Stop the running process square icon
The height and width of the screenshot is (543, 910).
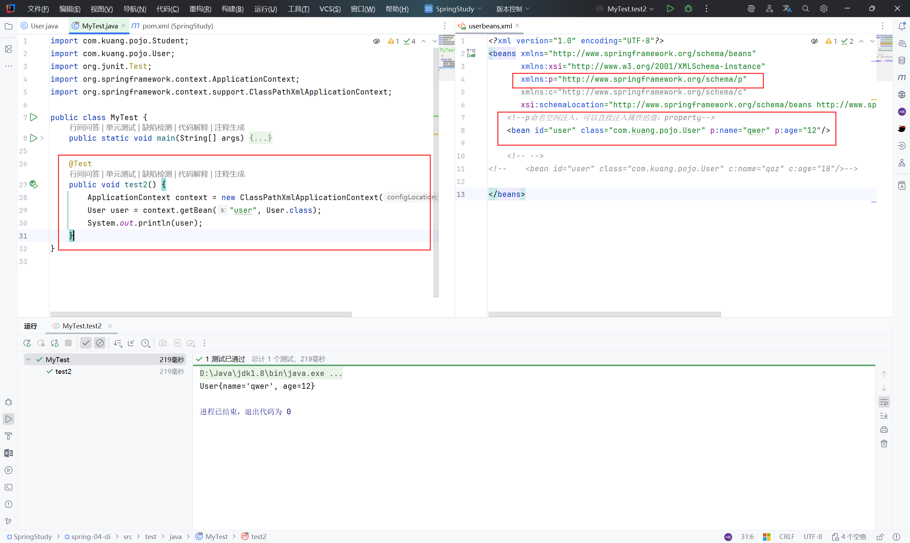click(68, 343)
